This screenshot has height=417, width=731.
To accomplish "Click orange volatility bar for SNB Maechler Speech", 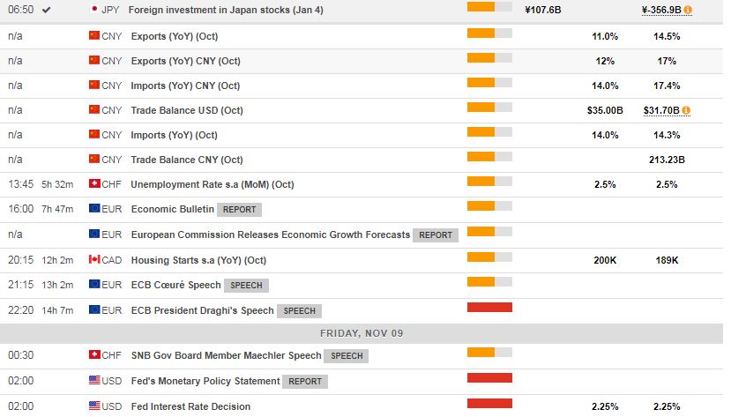I will pyautogui.click(x=489, y=353).
